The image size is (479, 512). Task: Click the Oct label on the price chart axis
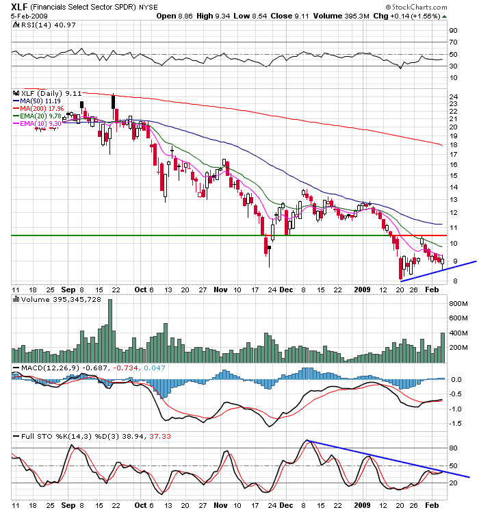[x=140, y=290]
